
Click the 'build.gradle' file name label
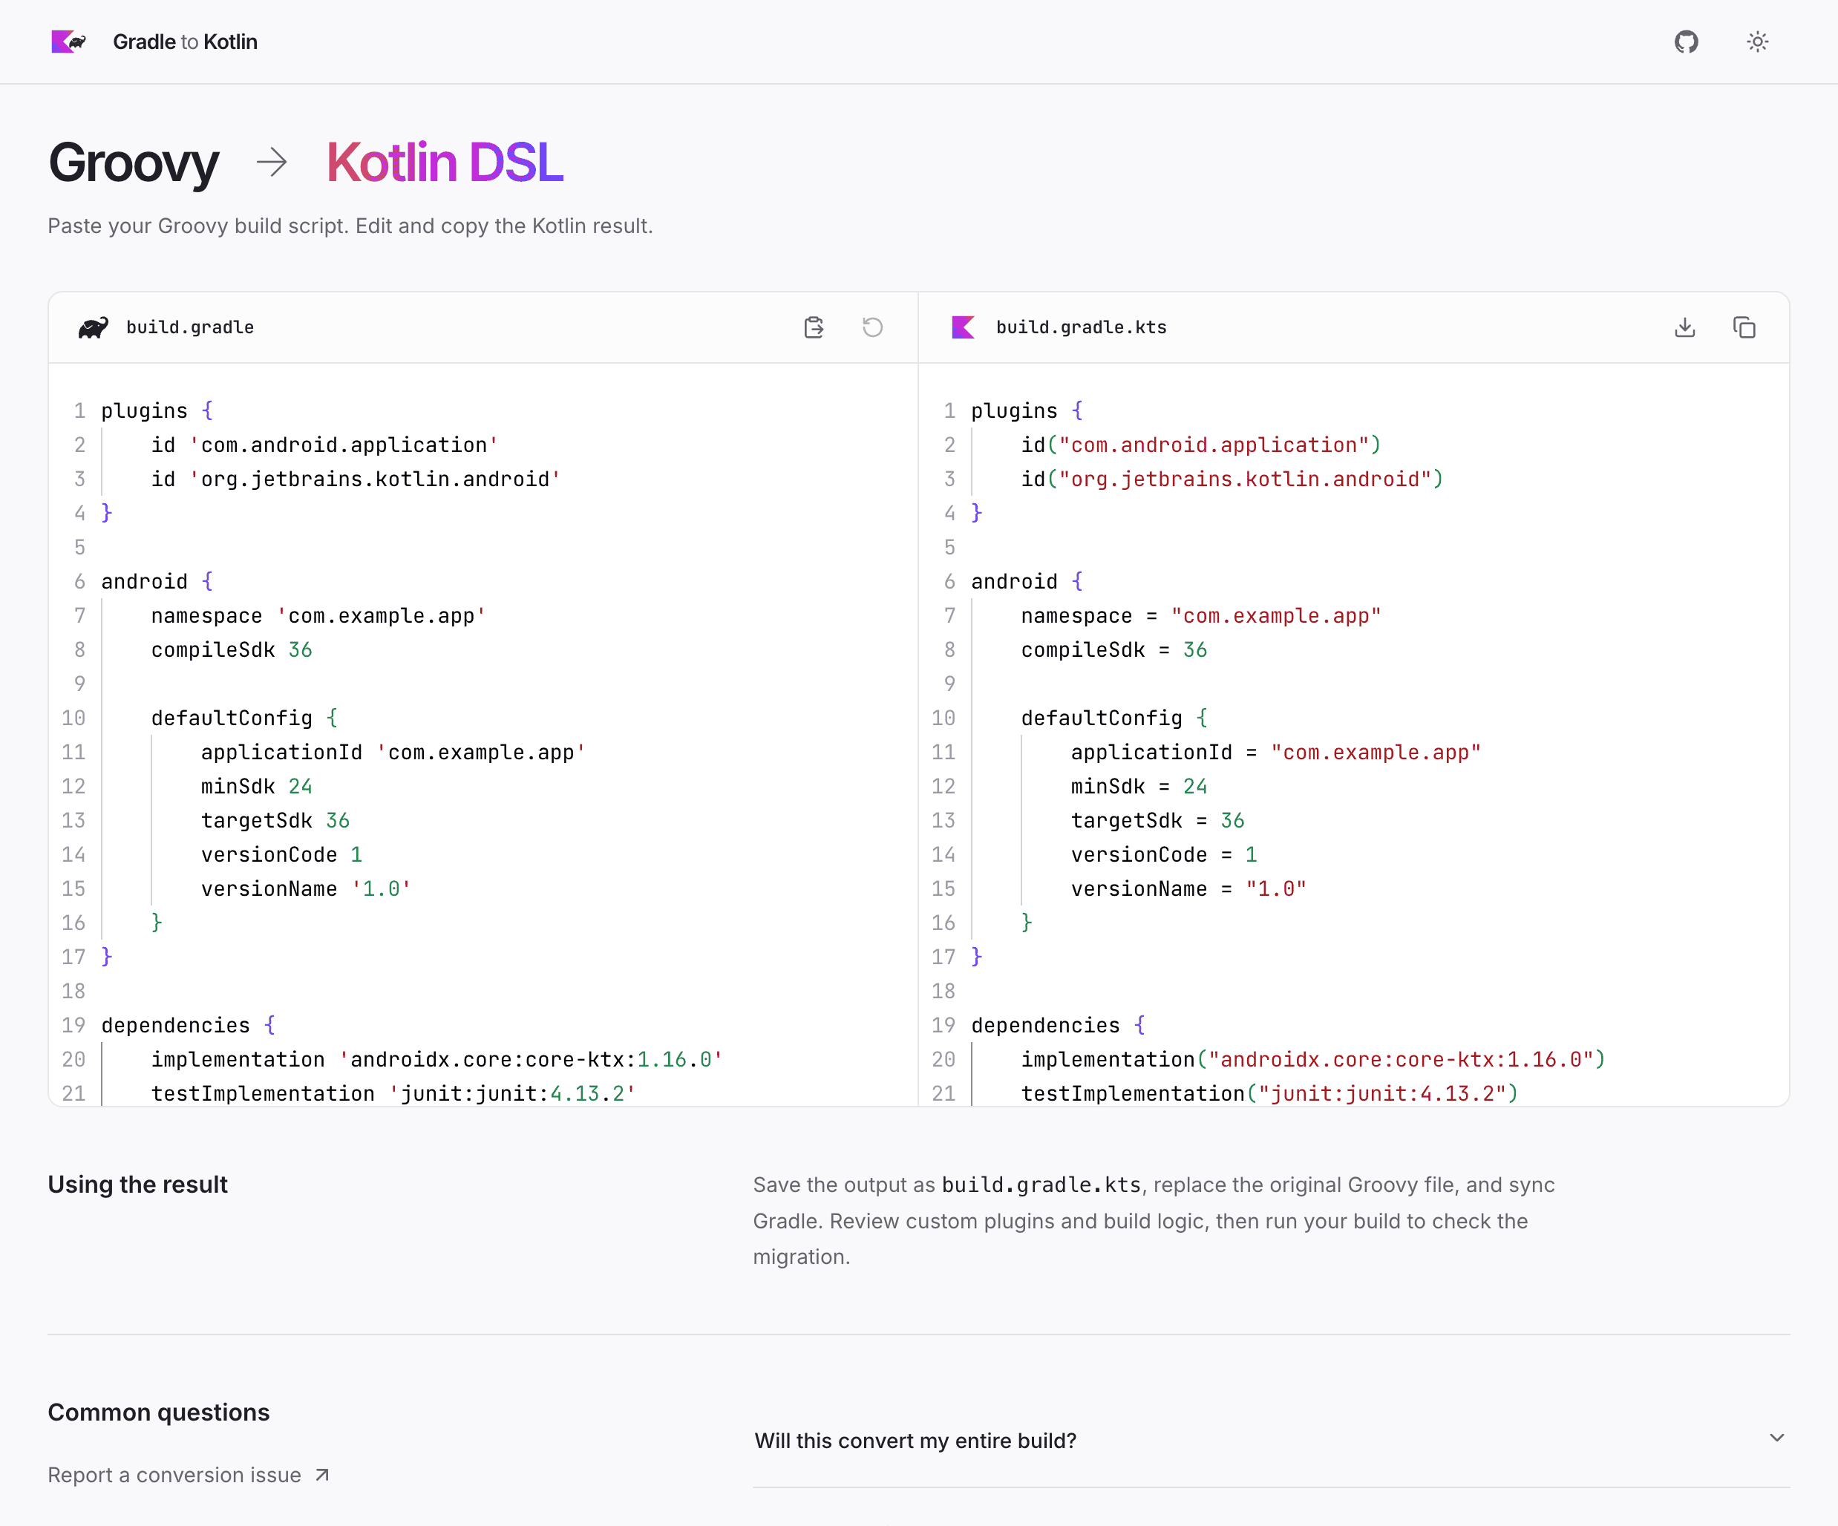pos(190,327)
